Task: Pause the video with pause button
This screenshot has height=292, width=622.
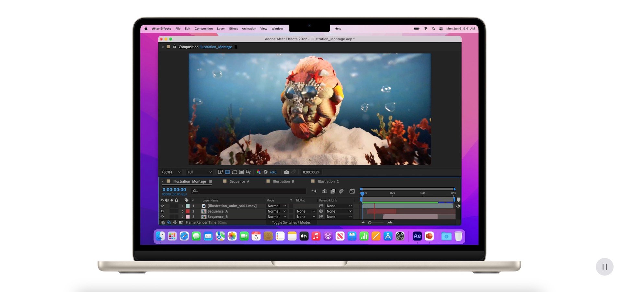Action: click(605, 267)
